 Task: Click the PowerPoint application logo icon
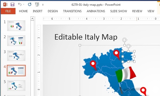5,4
